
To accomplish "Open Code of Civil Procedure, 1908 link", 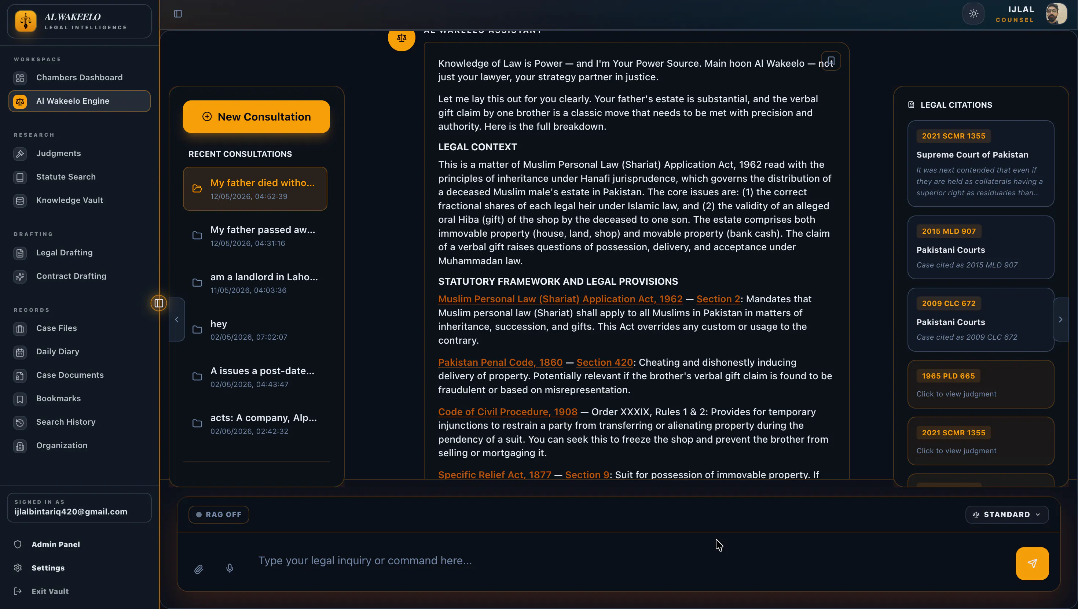I will click(507, 411).
